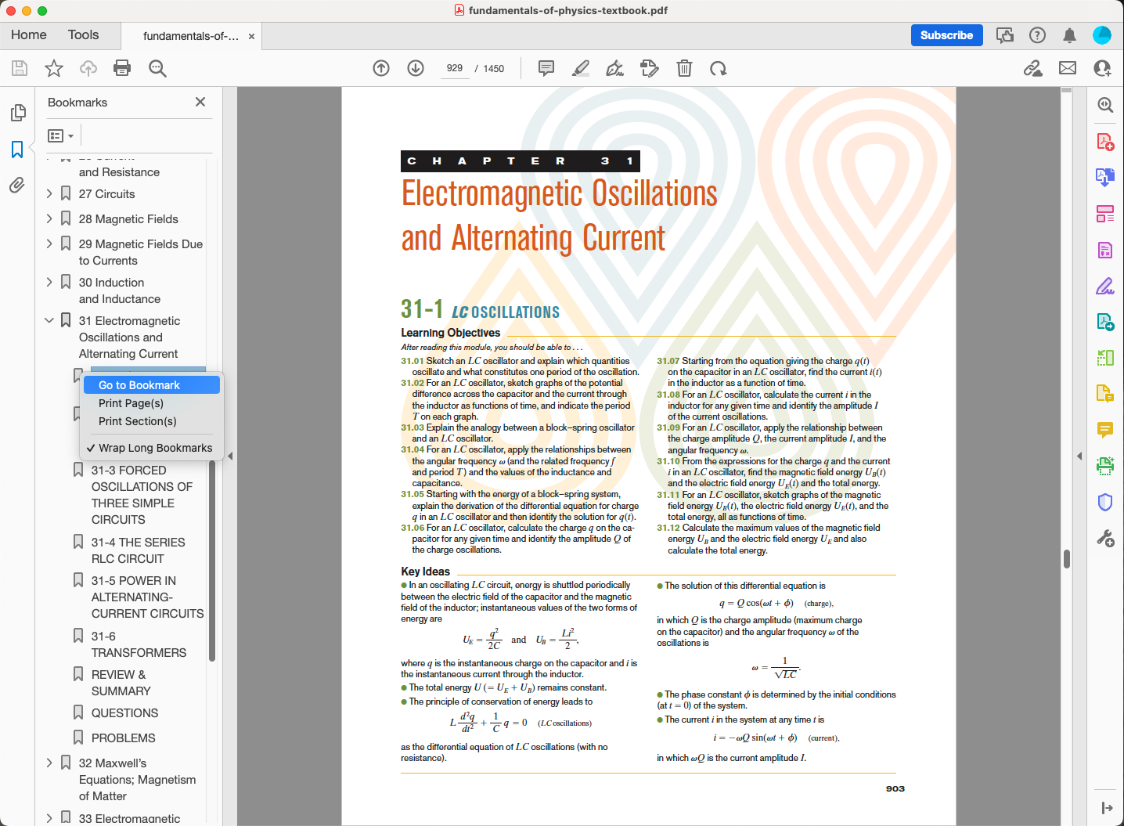This screenshot has width=1124, height=826.
Task: Toggle Wrap Long Bookmarks option
Action: 154,448
